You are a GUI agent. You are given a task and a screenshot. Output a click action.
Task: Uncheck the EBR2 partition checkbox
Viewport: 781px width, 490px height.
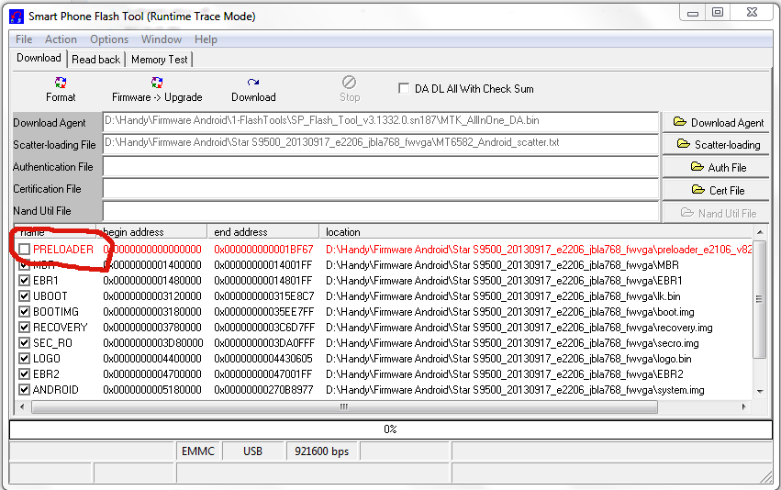[x=24, y=374]
